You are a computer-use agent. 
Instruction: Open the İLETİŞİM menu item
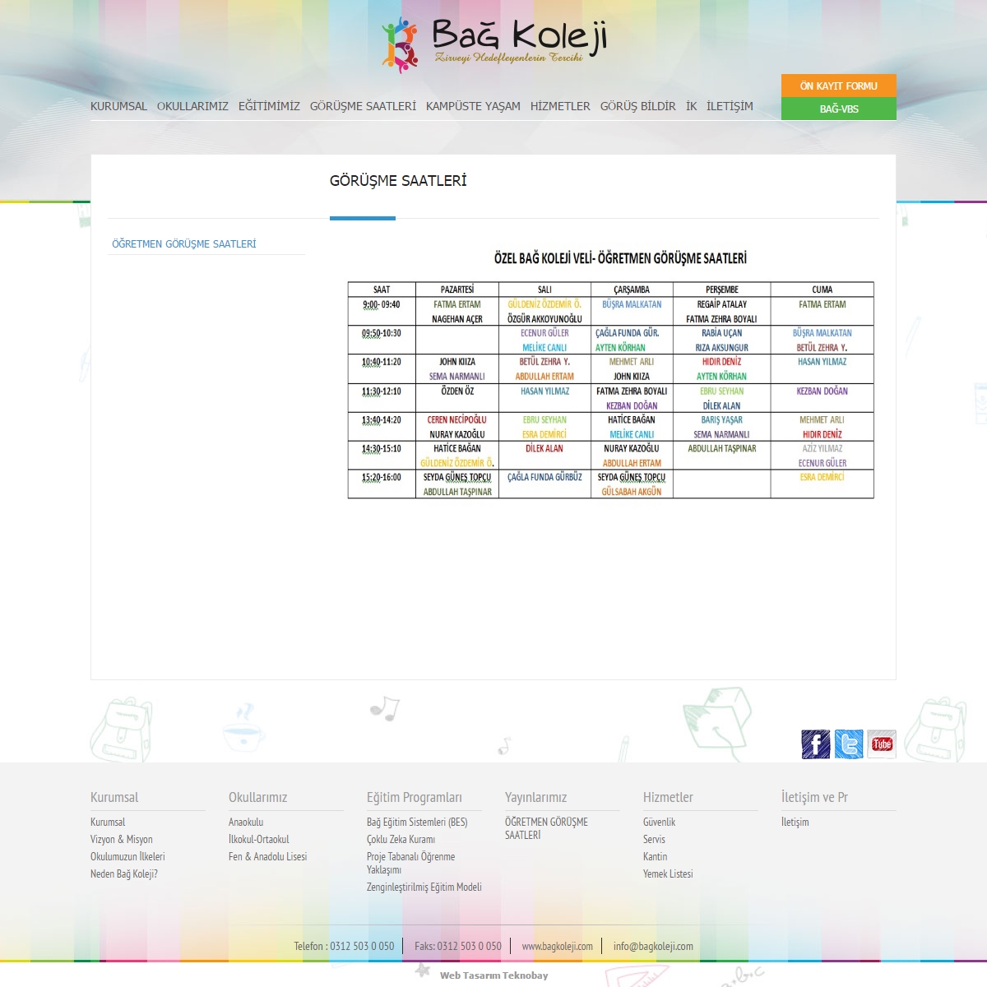(x=730, y=106)
